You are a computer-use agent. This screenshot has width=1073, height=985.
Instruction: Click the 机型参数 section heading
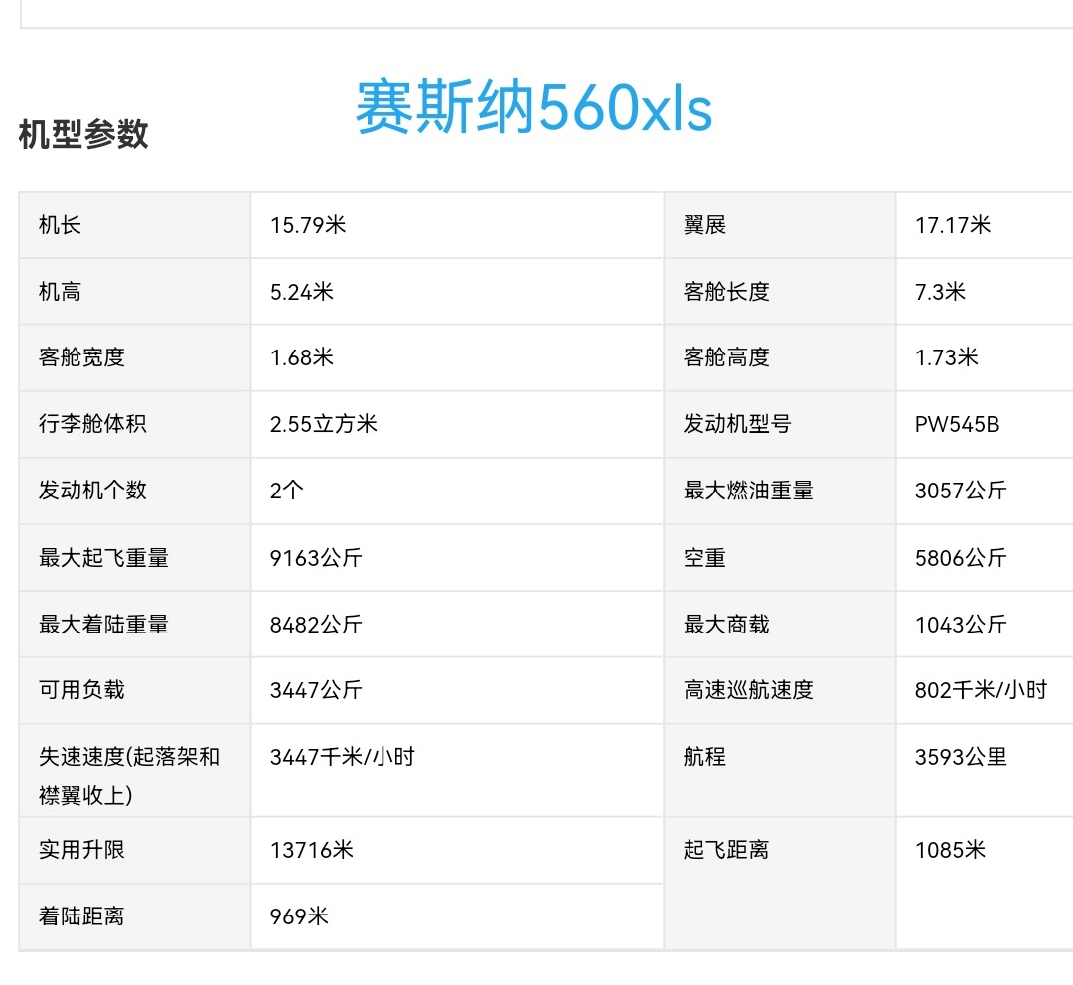pos(83,134)
